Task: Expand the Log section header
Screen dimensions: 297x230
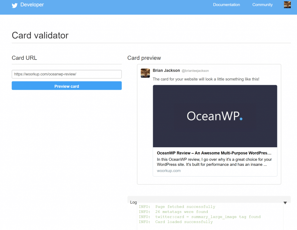Action: pos(133,202)
